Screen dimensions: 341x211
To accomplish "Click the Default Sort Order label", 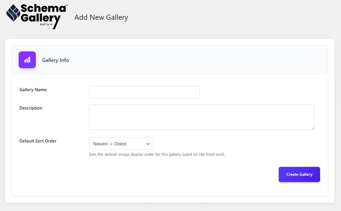I will (x=38, y=141).
